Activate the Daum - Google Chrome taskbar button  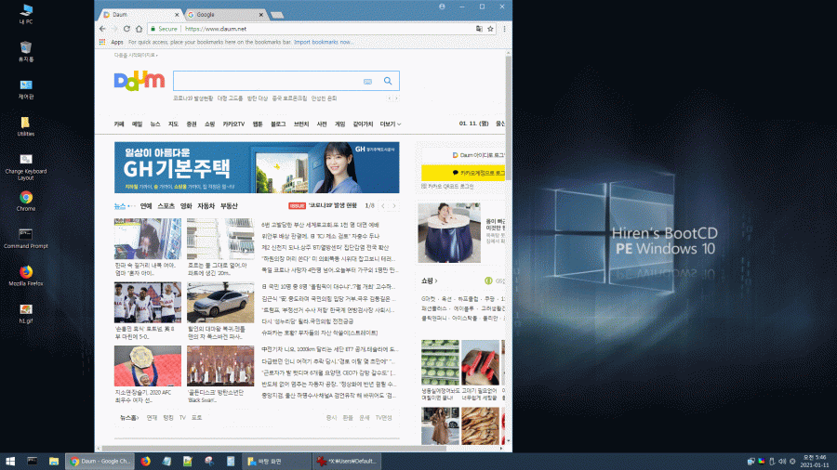[x=100, y=461]
